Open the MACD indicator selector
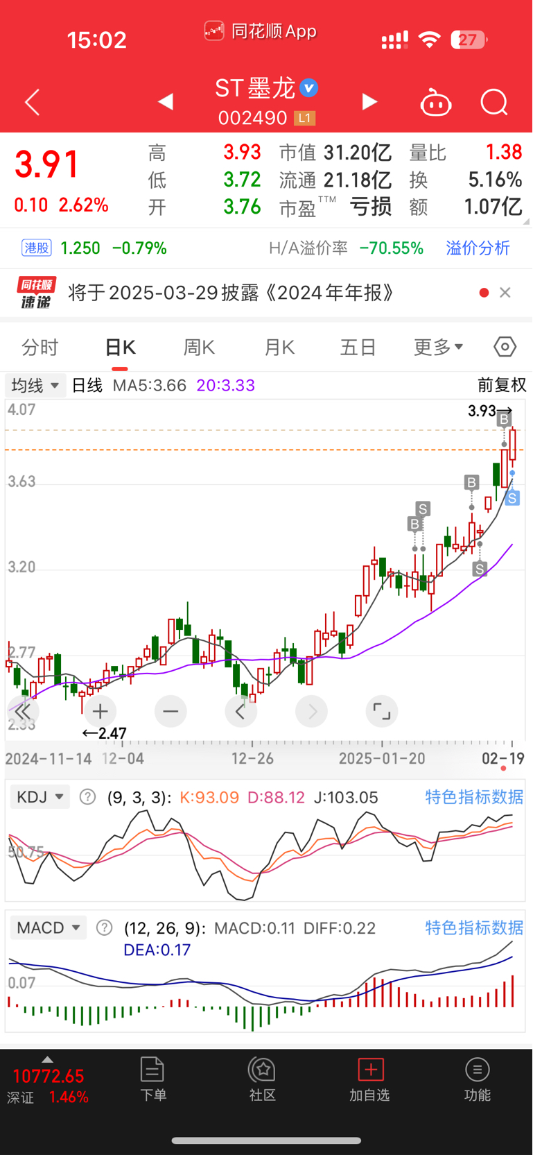 click(48, 927)
